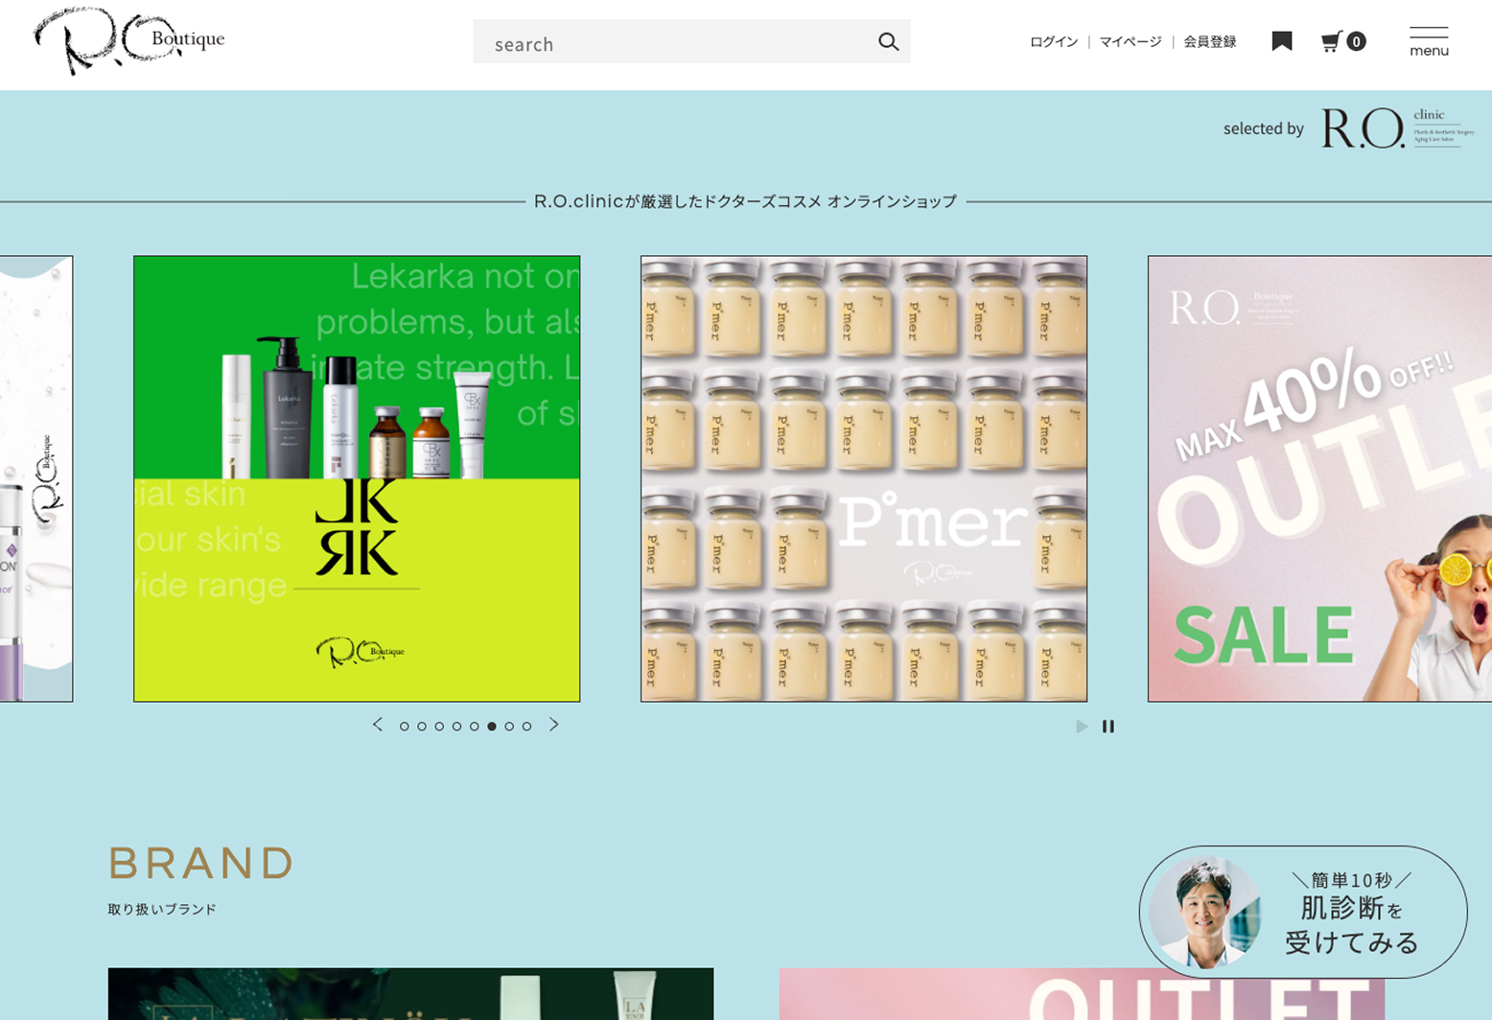This screenshot has width=1492, height=1020.
Task: Open the MAX 40% OFF outlet sale banner
Action: coord(1319,478)
